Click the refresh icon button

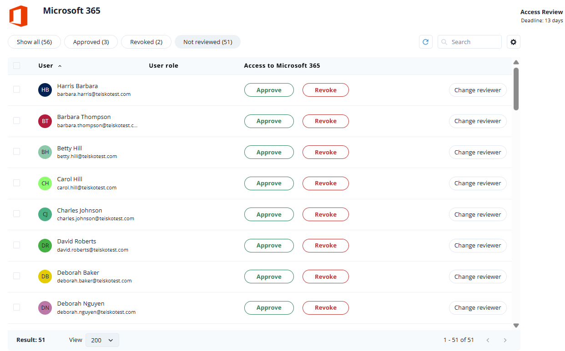426,42
